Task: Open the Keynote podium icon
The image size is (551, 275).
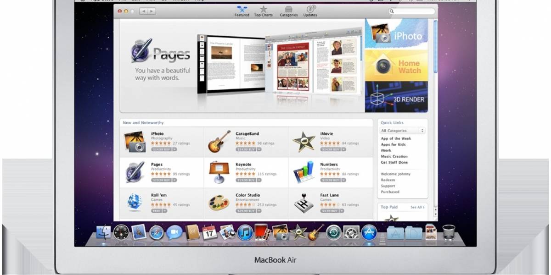Action: [x=219, y=172]
